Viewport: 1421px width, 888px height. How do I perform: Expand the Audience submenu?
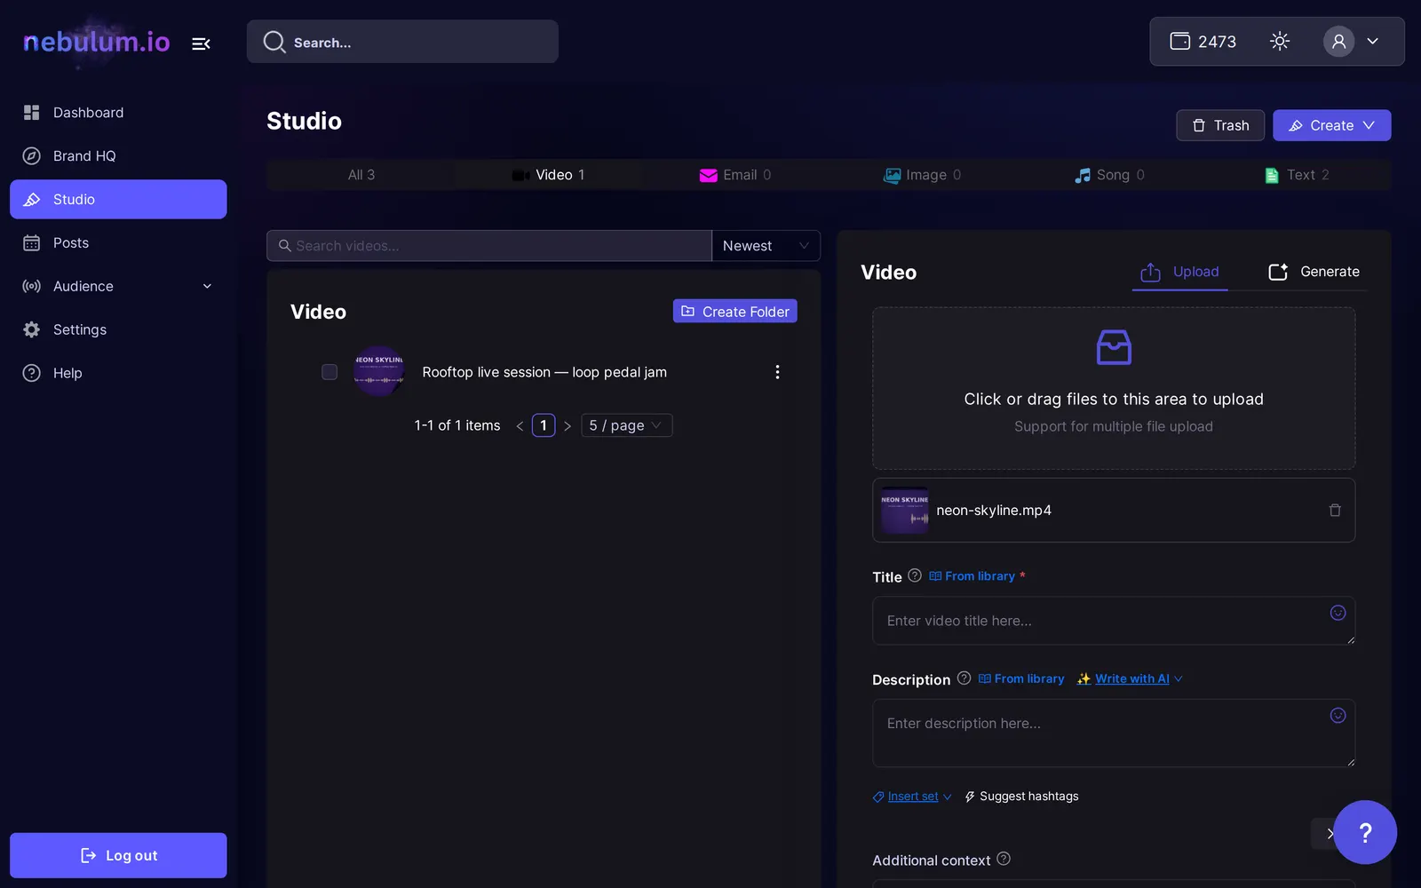118,286
